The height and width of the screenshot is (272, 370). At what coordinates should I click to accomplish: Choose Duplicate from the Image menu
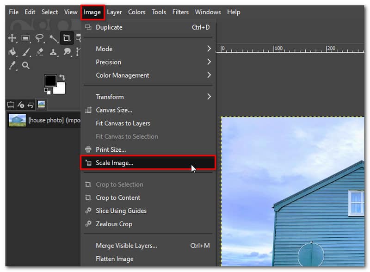click(x=148, y=27)
